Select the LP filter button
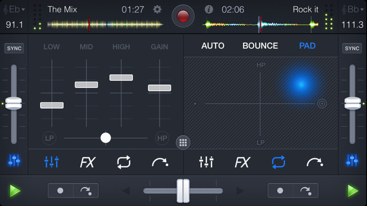 (49, 138)
